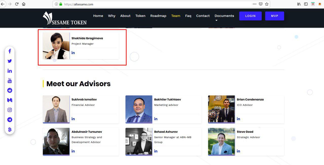Screen dimensions: 324x165
Task: Open Abdulnasir Tursunov's LinkedIn profile icon
Action: click(x=73, y=151)
